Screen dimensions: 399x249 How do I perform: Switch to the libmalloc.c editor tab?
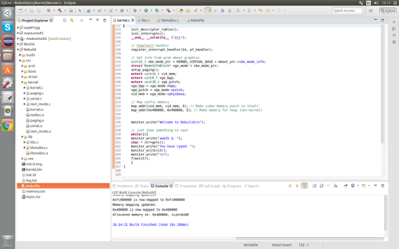click(x=168, y=21)
